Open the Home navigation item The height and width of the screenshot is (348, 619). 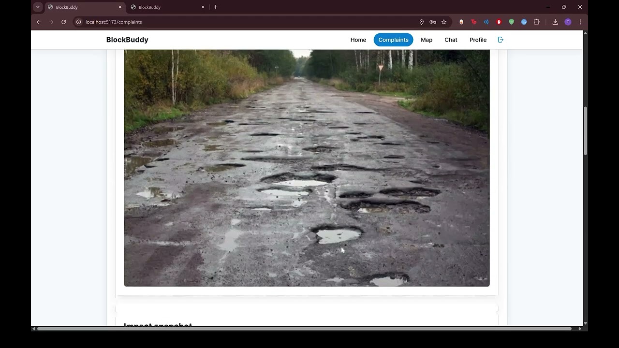click(x=358, y=40)
